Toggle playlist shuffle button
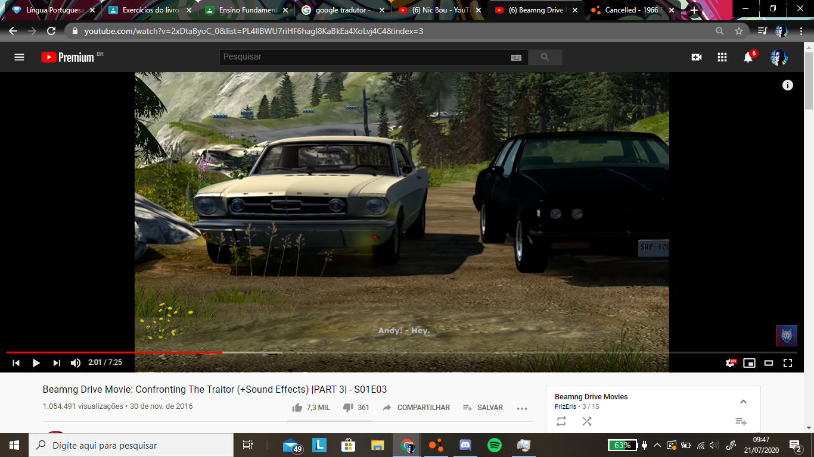The height and width of the screenshot is (457, 814). click(587, 421)
